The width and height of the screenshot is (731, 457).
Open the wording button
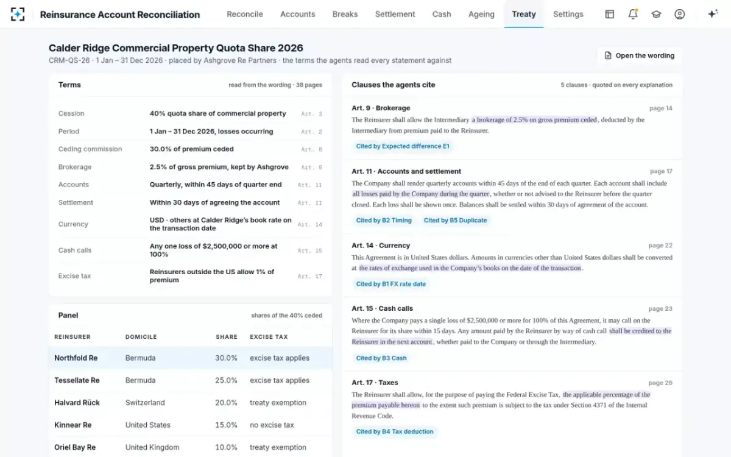[x=639, y=55]
